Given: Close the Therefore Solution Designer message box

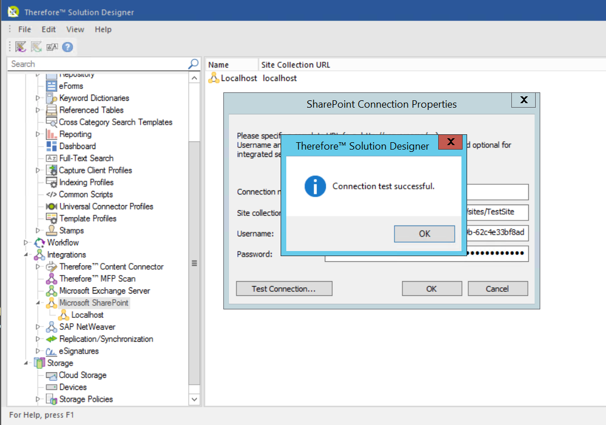Looking at the screenshot, I should pyautogui.click(x=450, y=142).
